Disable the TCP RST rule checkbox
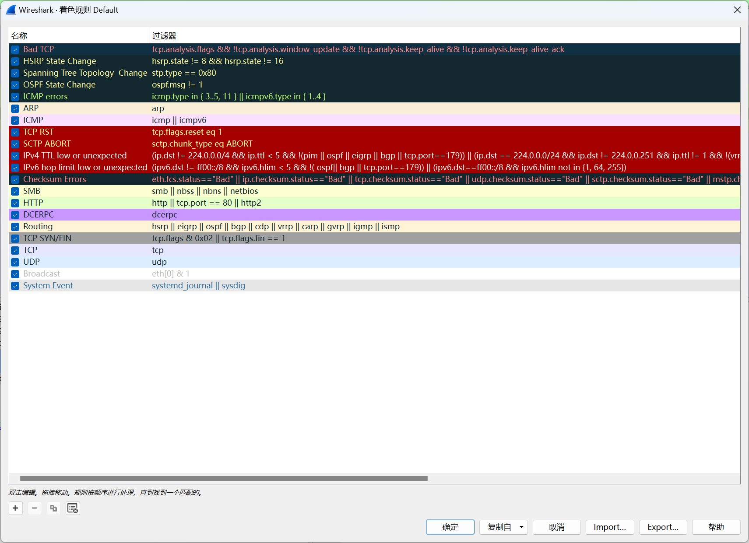Screen dimensions: 749x543 (15, 132)
